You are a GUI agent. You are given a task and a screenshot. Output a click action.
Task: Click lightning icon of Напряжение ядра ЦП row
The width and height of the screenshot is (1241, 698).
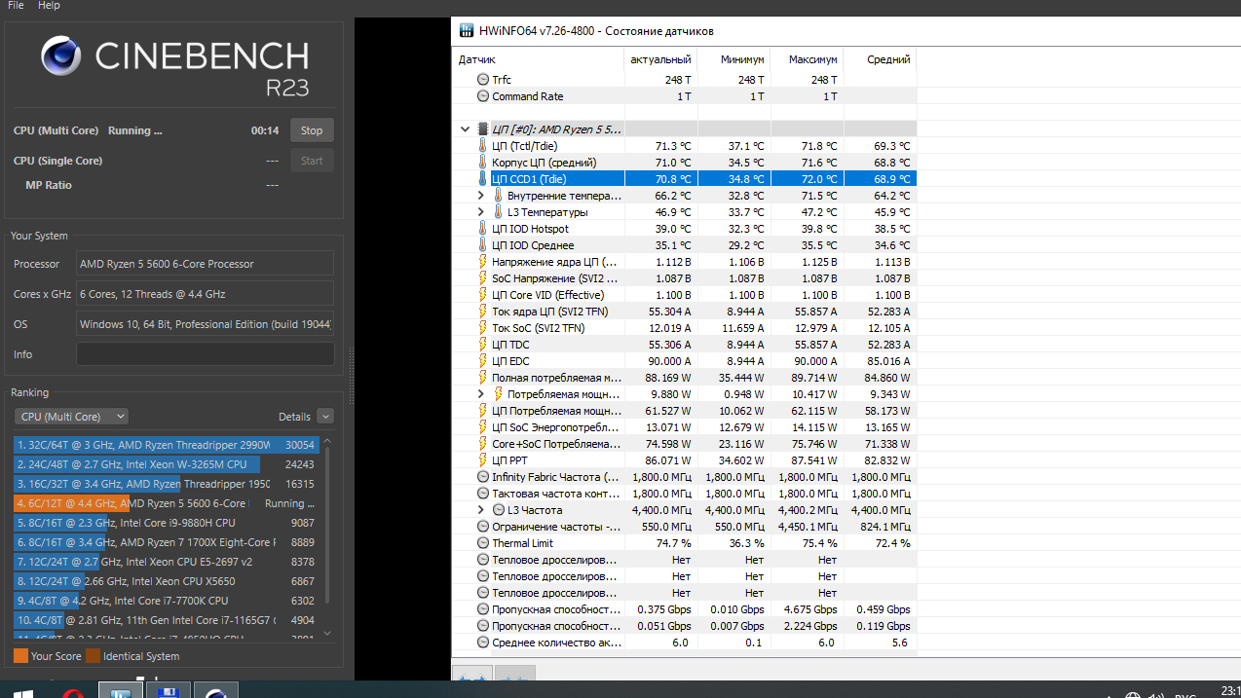(x=483, y=262)
